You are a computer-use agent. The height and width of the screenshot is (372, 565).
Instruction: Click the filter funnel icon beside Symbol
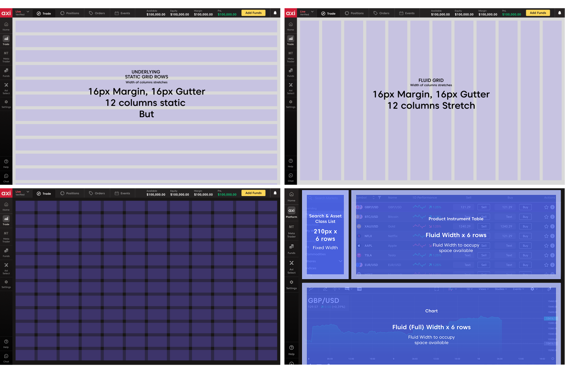point(379,197)
